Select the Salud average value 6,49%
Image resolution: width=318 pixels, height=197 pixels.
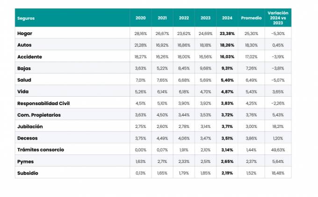tap(251, 80)
